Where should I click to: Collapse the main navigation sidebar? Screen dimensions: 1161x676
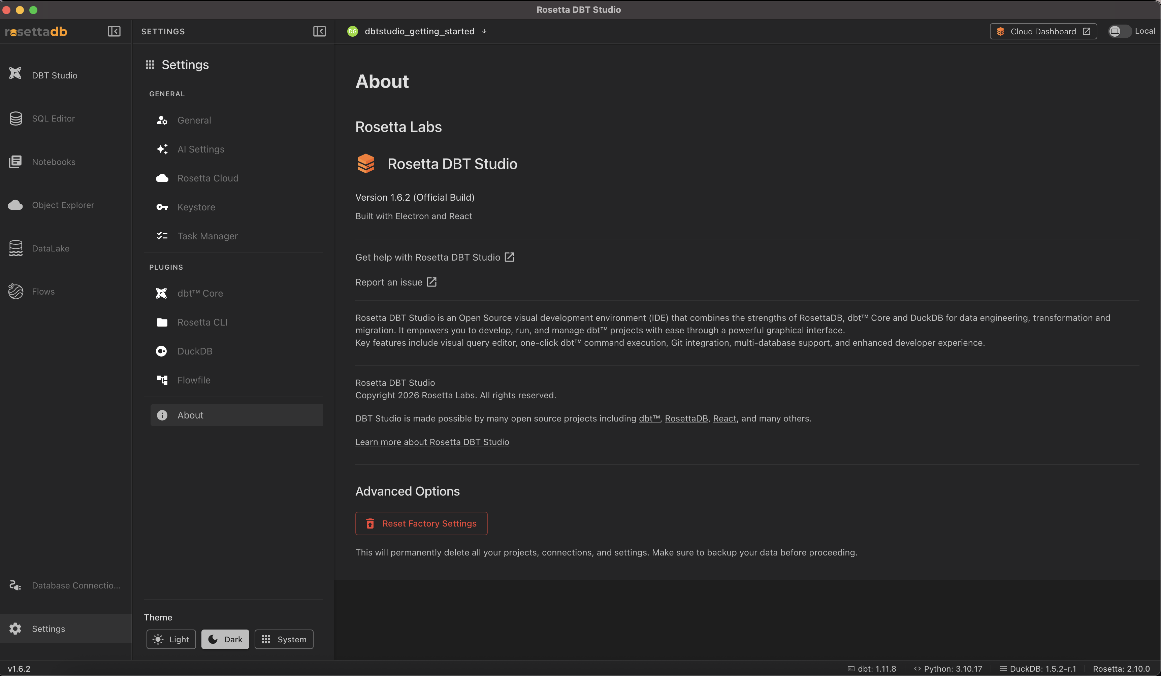tap(114, 31)
